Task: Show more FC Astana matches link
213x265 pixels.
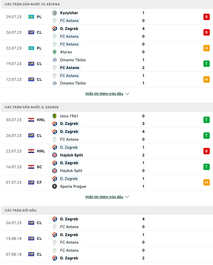Action: (x=104, y=94)
